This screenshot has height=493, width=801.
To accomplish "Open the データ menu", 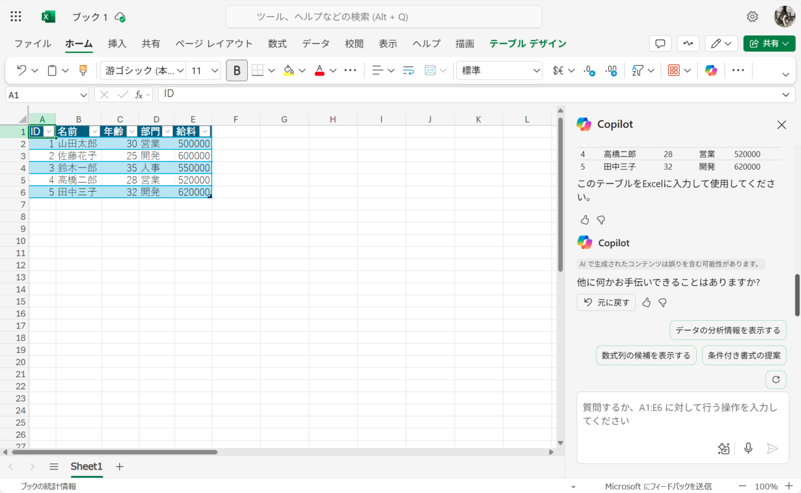I will [315, 44].
